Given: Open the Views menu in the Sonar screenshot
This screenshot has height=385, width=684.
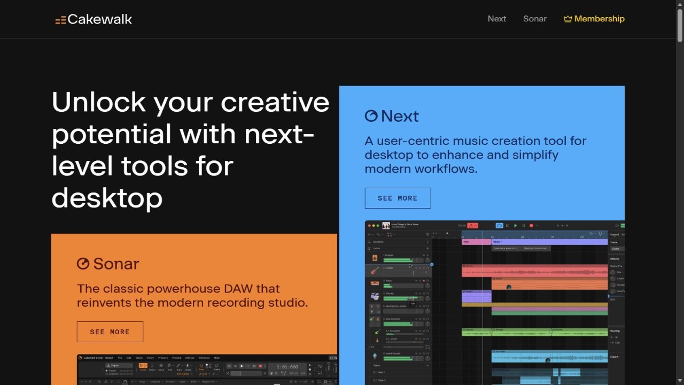Looking at the screenshot, I should (x=139, y=358).
